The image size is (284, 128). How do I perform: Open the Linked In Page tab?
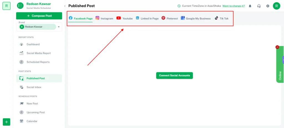click(147, 18)
